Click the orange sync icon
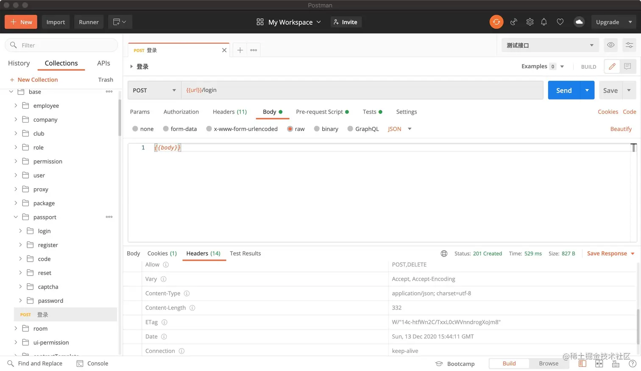Viewport: 641px width, 371px height. tap(496, 22)
